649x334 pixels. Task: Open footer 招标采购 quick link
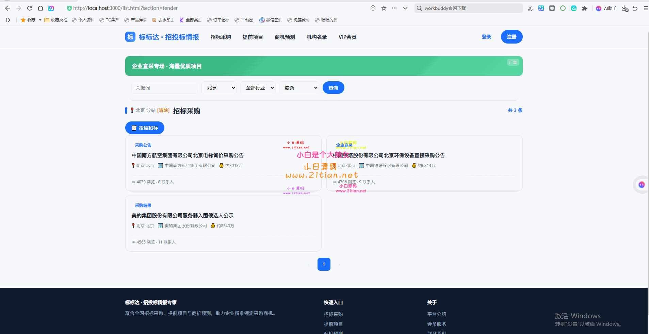click(333, 314)
